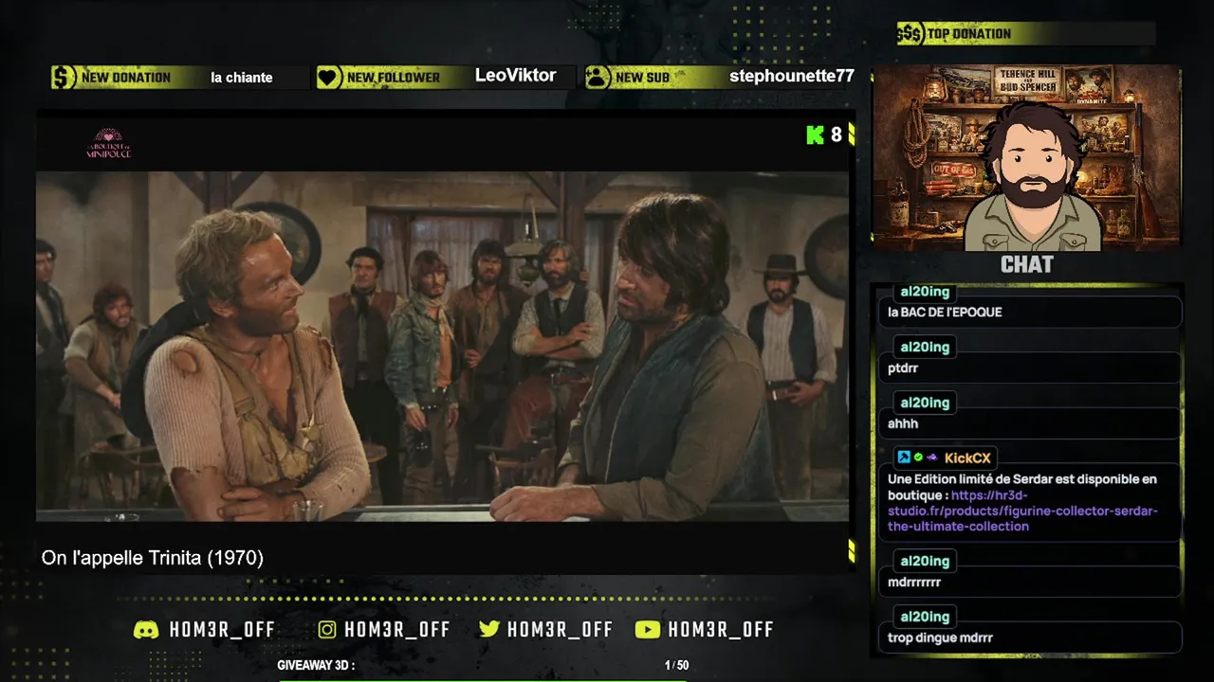The image size is (1214, 682).
Task: Click the "NEW DONATION" label
Action: (126, 78)
